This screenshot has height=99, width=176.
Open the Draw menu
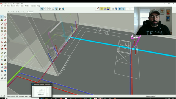18,6
